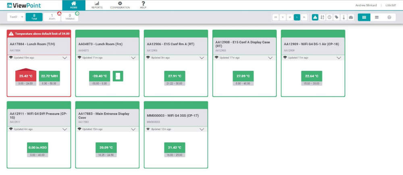This screenshot has height=175, width=403.
Task: Filter by the 1 Alarm button
Action: tap(52, 17)
